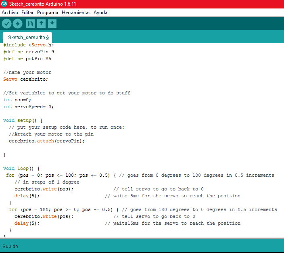
Task: Open the Programa menu
Action: [48, 13]
